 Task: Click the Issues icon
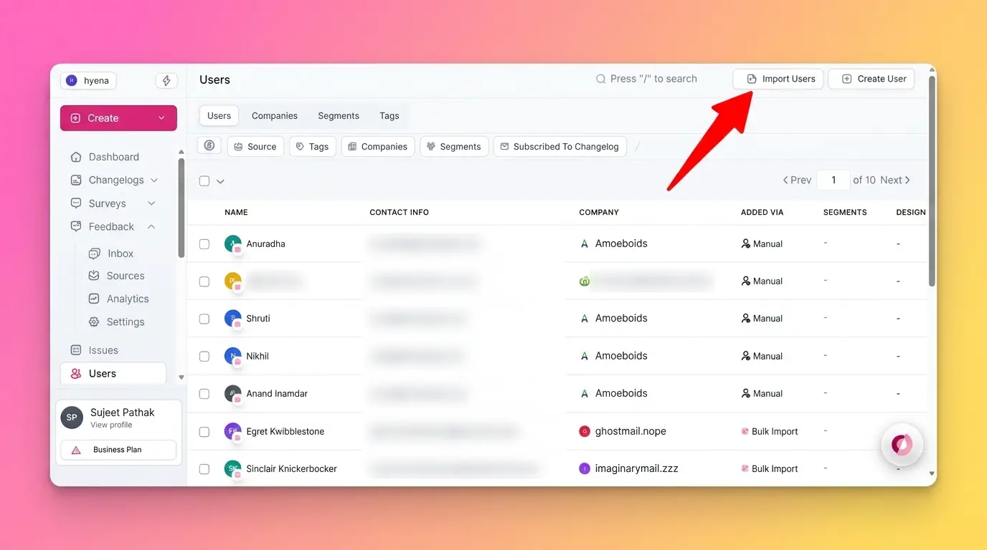click(76, 350)
